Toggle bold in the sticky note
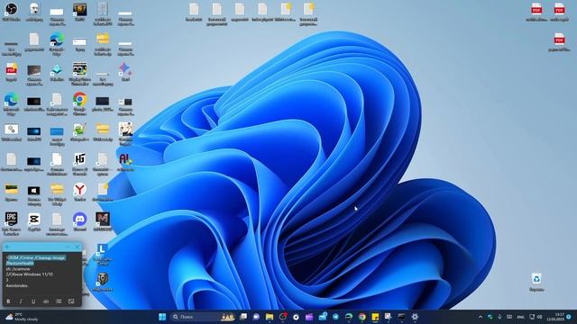 8,301
